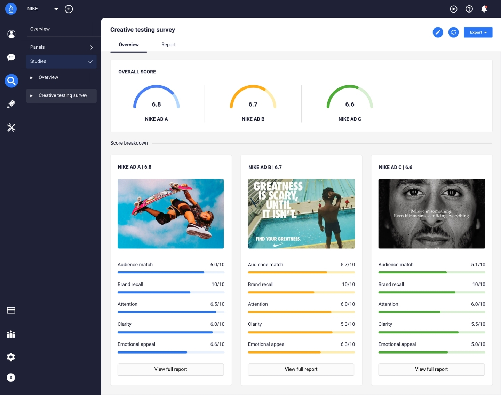The height and width of the screenshot is (395, 501).
Task: Open the team members sidebar icon
Action: tap(11, 334)
